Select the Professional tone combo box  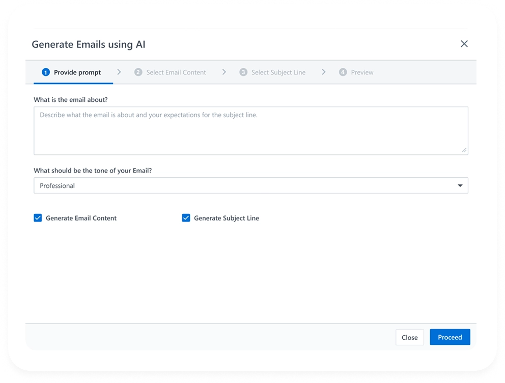click(251, 185)
